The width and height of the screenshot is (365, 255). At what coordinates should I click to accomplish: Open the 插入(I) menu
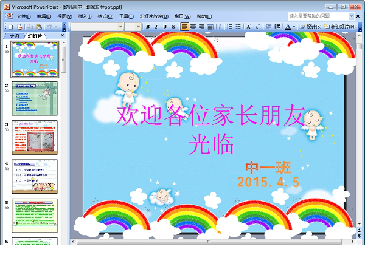pyautogui.click(x=85, y=16)
